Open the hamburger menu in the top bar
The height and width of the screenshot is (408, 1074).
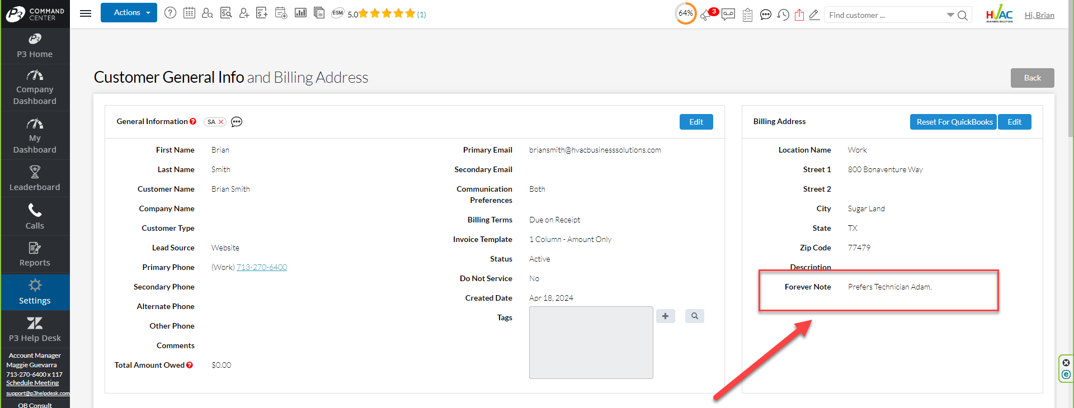tap(86, 13)
